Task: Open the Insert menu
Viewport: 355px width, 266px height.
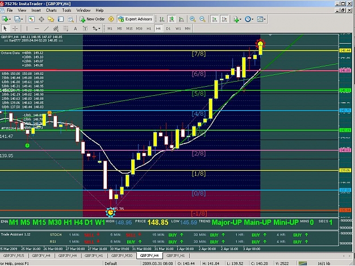Action: (36, 10)
